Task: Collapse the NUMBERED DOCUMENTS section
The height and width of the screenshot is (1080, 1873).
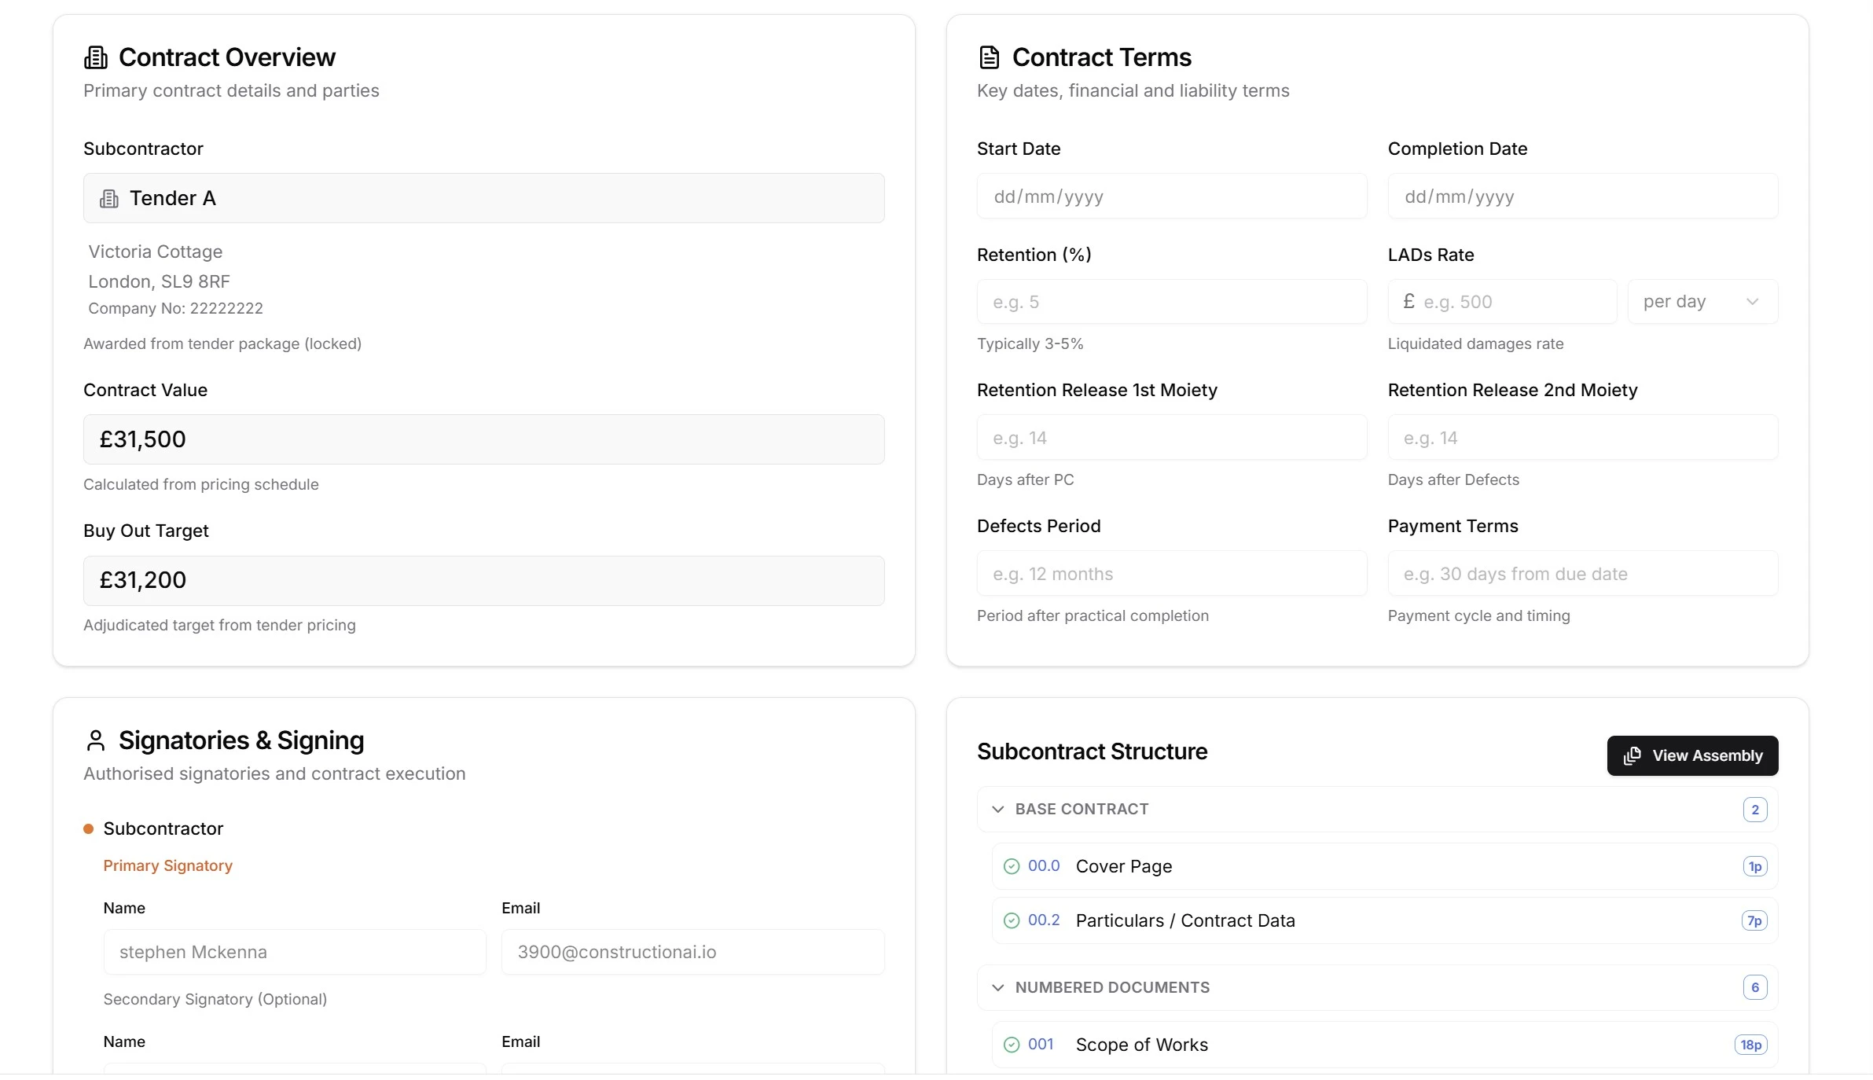Action: (997, 988)
